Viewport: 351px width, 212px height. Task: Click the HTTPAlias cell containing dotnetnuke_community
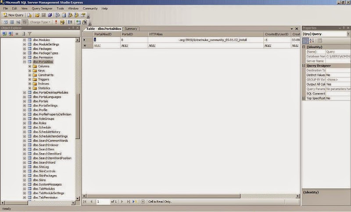pos(205,40)
